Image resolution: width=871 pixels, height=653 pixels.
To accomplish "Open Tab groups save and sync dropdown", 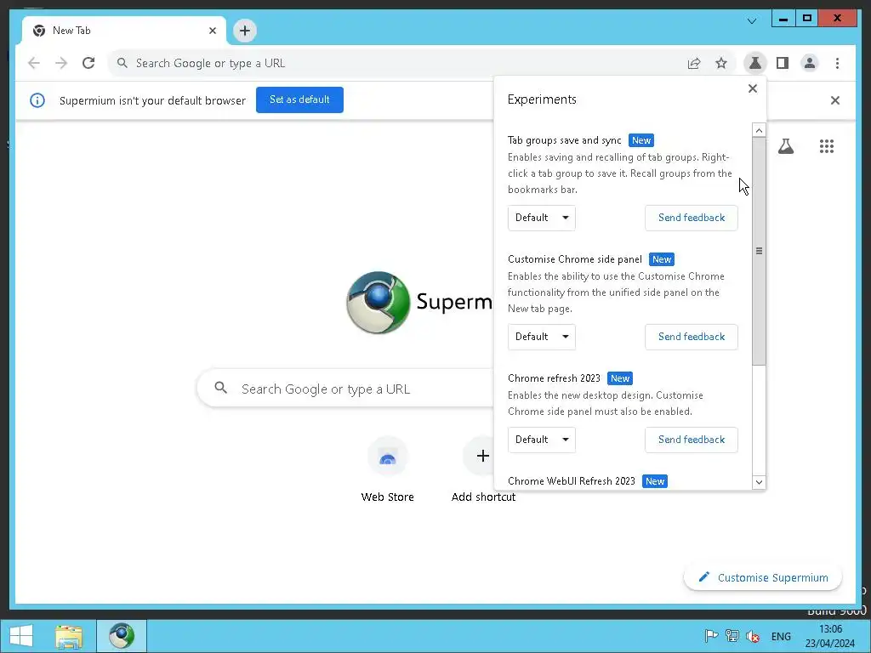I will tap(542, 218).
